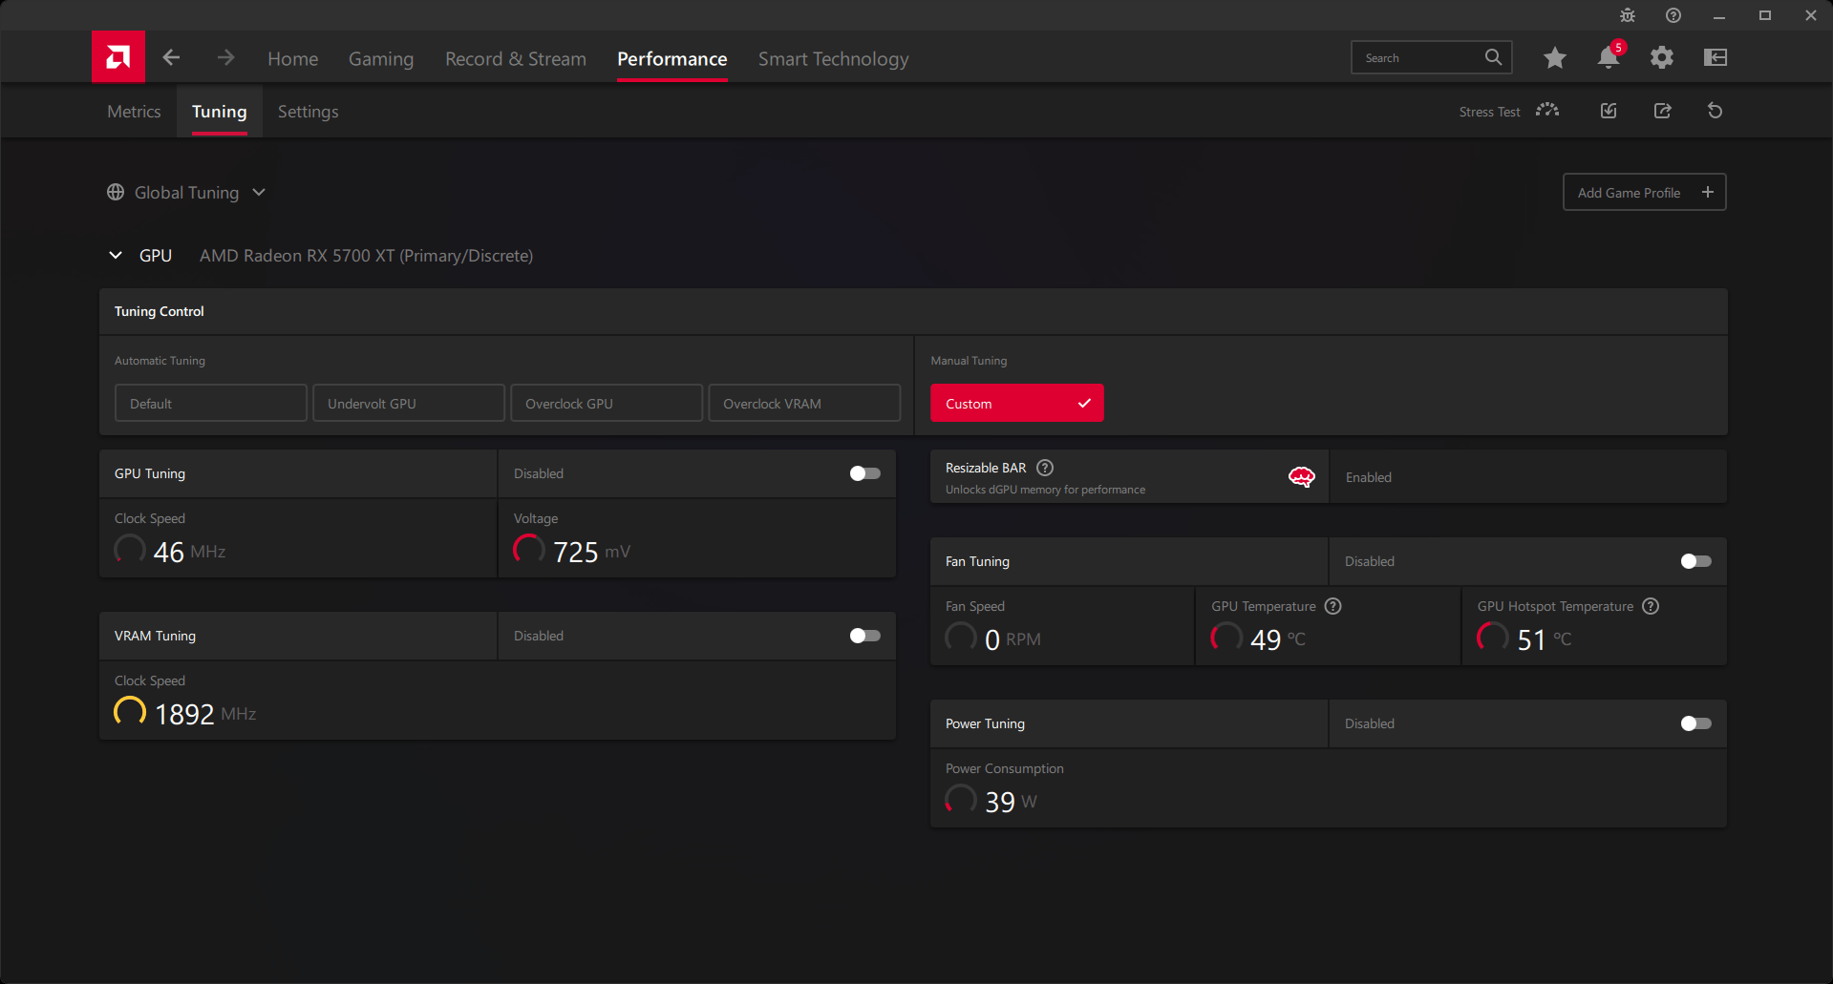This screenshot has width=1833, height=984.
Task: Launch Stress Test gauge icon
Action: point(1547,111)
